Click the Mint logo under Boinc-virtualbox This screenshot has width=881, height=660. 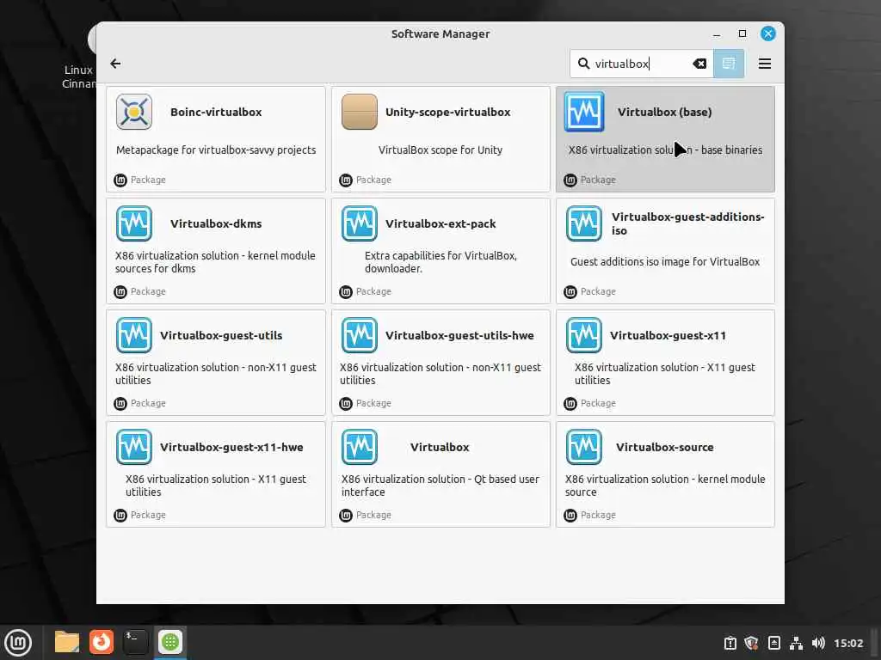pyautogui.click(x=120, y=180)
